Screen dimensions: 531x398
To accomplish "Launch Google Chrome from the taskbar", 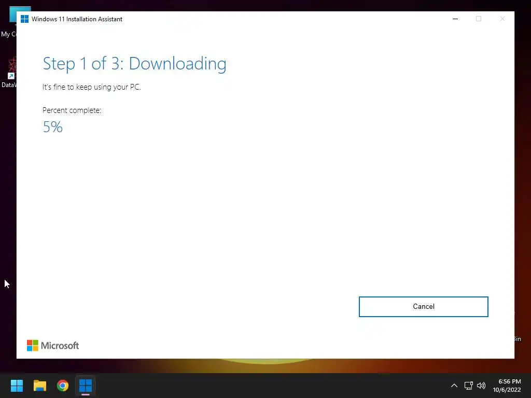I will pyautogui.click(x=63, y=386).
